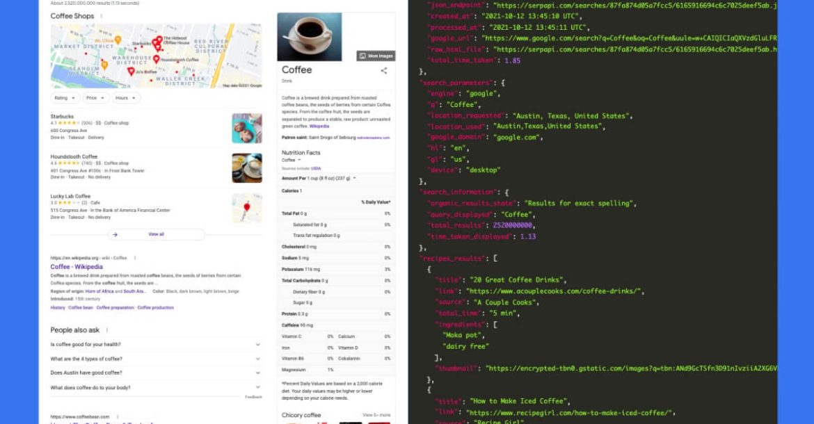The height and width of the screenshot is (424, 814).
Task: Open the Price filter dropdown
Action: pyautogui.click(x=95, y=98)
